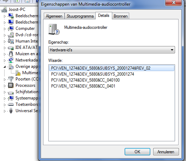This screenshot has height=161, width=186.
Task: Click the Dvd-/cd-rom drives icon
Action: [x=11, y=35]
